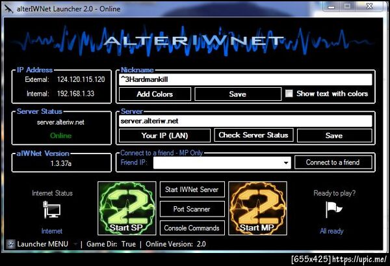Launch single player with Start SP icon
The image size is (390, 266).
pyautogui.click(x=127, y=208)
